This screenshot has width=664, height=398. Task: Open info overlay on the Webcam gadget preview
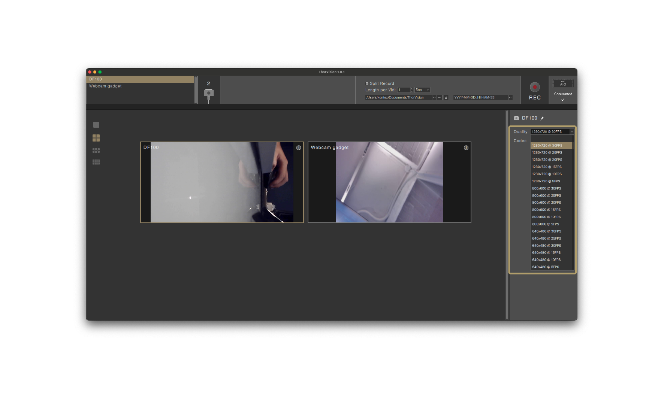point(466,148)
